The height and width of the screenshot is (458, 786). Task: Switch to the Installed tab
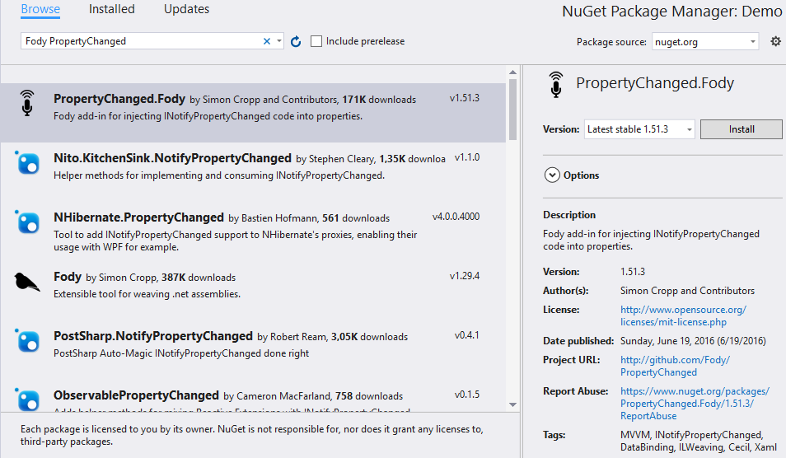[x=111, y=9]
